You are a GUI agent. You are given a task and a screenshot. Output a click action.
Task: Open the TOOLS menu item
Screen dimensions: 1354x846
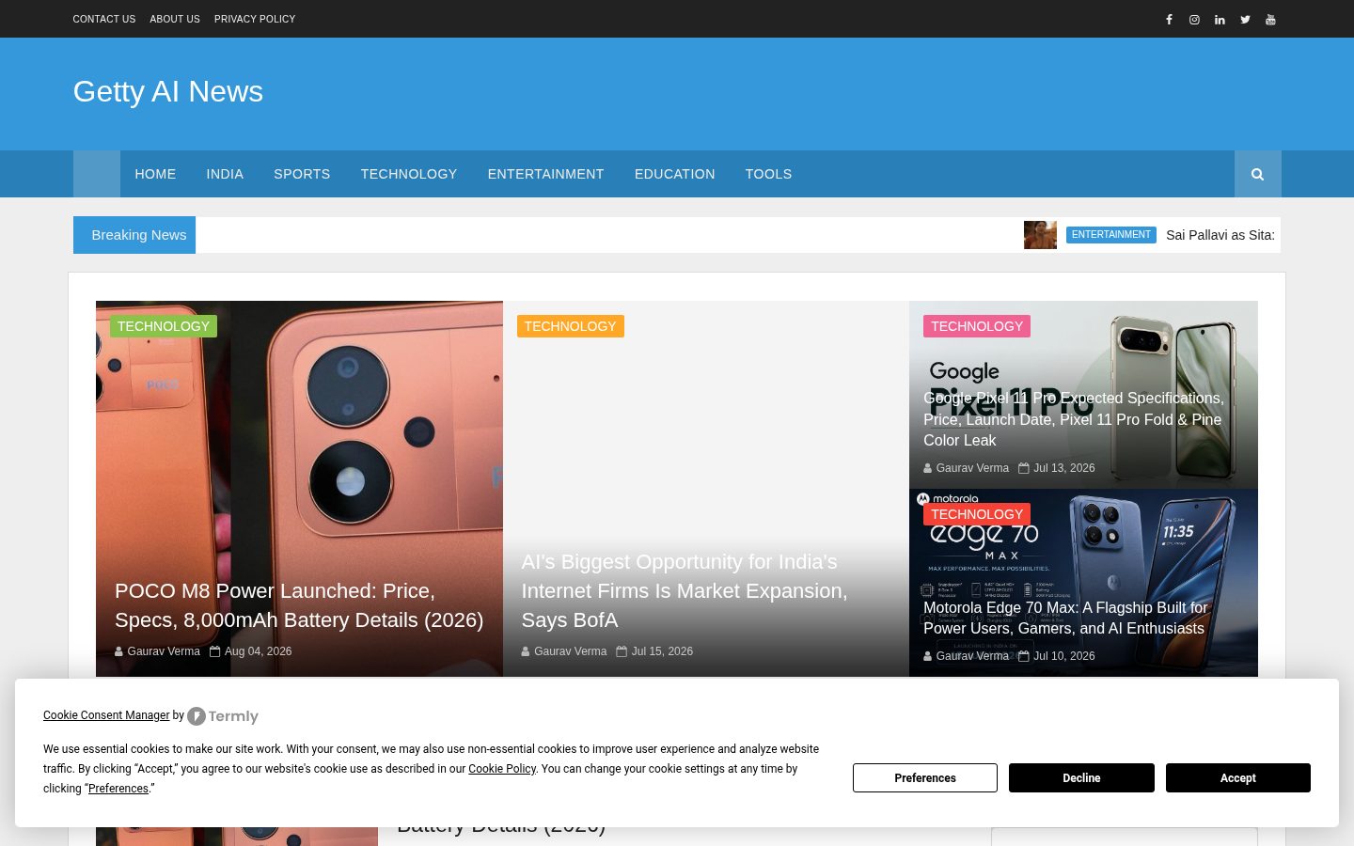(x=768, y=174)
